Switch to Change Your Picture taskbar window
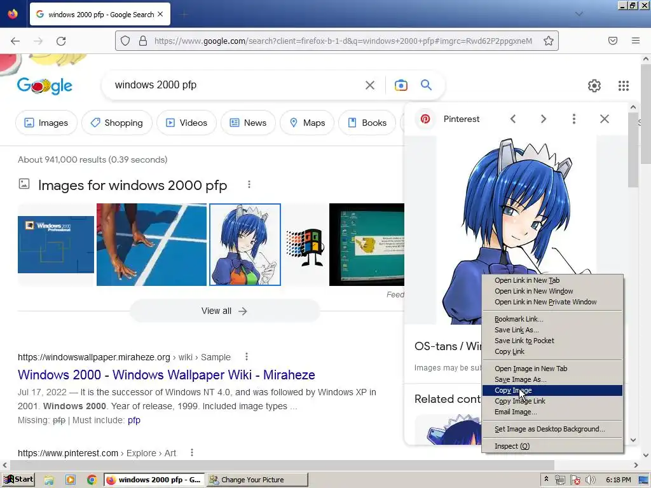The height and width of the screenshot is (488, 651). 257,480
